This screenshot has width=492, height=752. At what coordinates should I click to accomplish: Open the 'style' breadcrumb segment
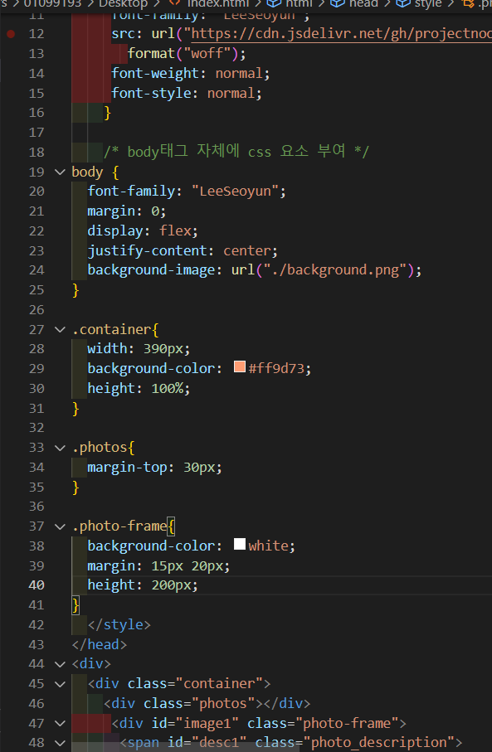point(428,3)
